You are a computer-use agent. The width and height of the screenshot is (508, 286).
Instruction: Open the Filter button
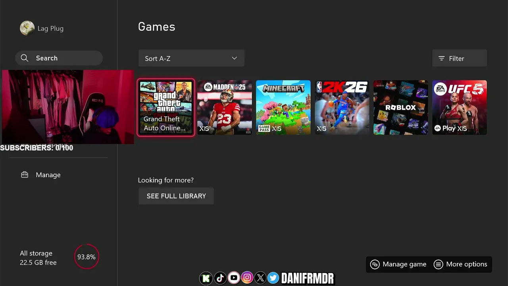tap(459, 58)
